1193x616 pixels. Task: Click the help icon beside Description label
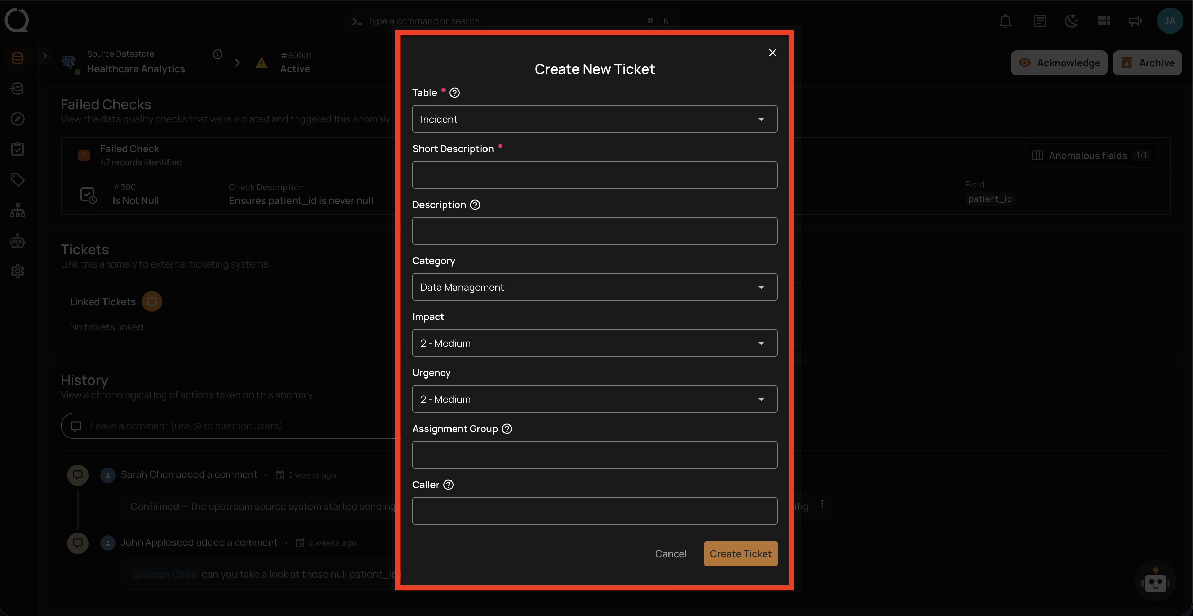pyautogui.click(x=475, y=205)
